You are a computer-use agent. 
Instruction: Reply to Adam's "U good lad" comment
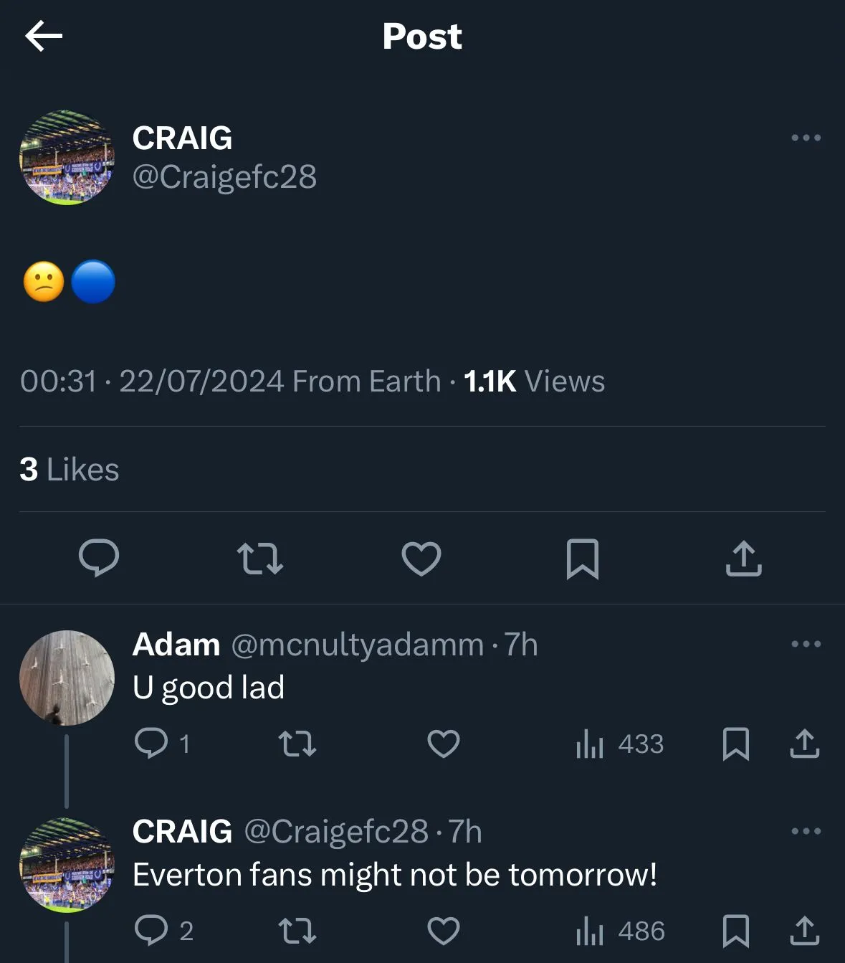click(x=151, y=744)
